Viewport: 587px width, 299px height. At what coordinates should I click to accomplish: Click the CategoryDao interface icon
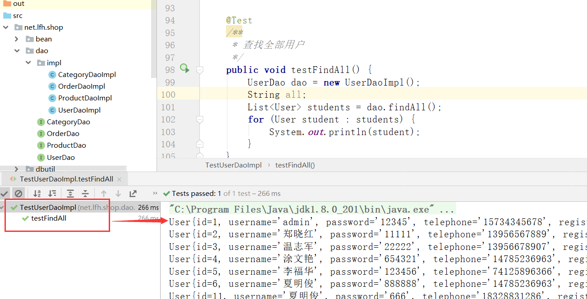point(41,122)
